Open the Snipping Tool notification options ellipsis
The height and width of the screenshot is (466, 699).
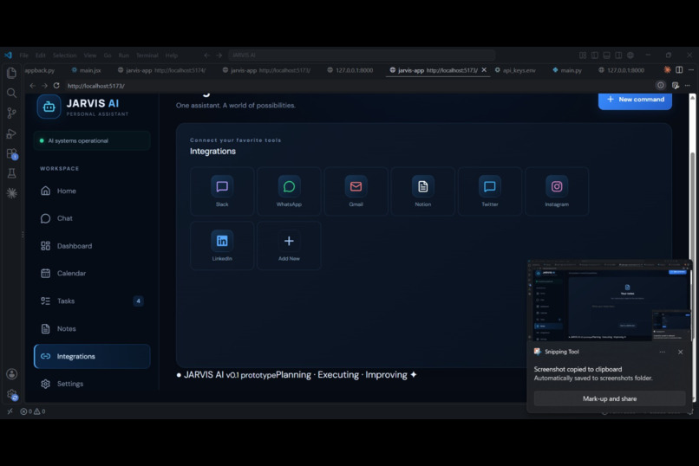[x=663, y=352]
